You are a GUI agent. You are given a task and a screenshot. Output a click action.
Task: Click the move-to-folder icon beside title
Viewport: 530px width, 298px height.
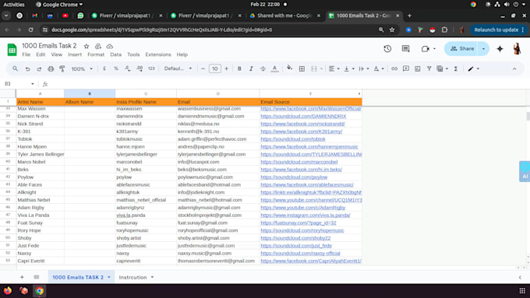(x=98, y=46)
